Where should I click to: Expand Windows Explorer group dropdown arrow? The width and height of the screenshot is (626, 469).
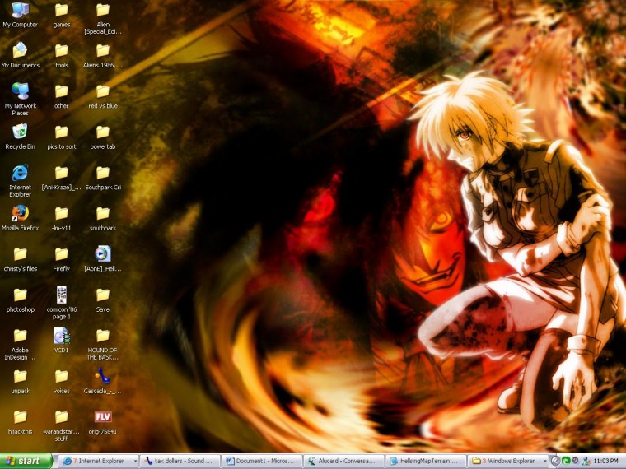[544, 462]
